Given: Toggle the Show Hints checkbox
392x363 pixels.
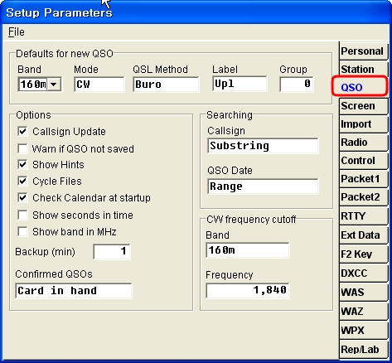Looking at the screenshot, I should 22,165.
